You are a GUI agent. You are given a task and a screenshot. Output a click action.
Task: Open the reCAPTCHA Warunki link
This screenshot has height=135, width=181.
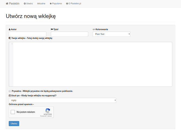(x=50, y=116)
